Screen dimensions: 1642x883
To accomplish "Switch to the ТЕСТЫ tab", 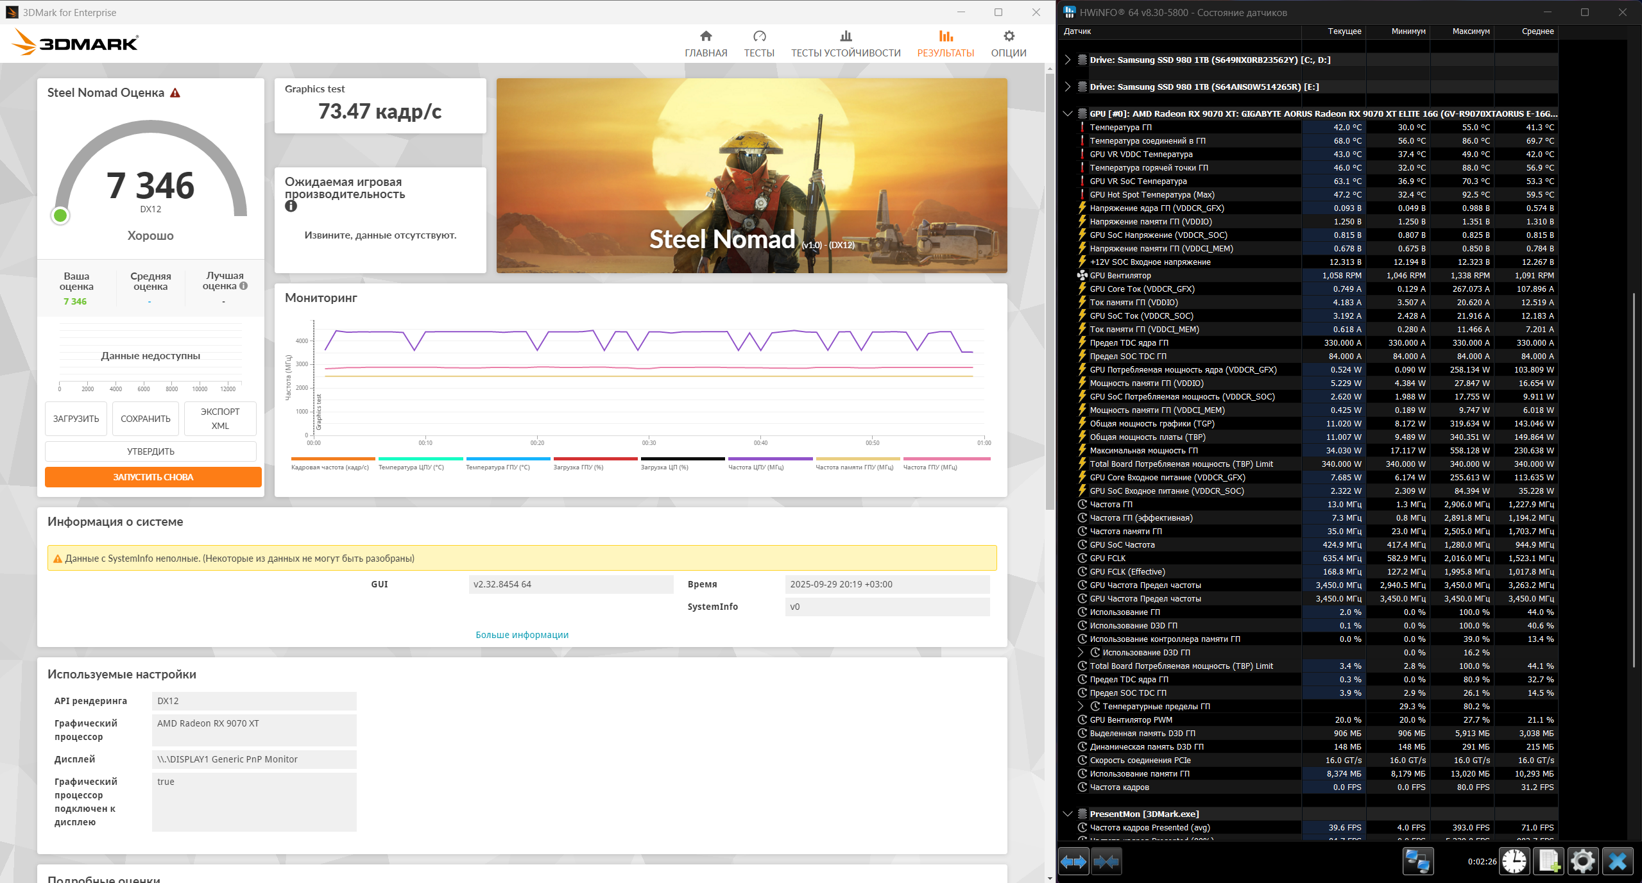I will click(x=759, y=44).
